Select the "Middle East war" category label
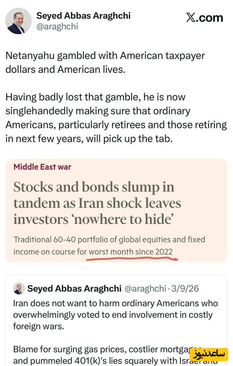Image resolution: width=233 pixels, height=366 pixels. [x=42, y=167]
